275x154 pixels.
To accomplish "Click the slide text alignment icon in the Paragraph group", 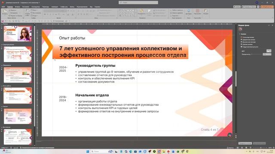I will [103, 13].
